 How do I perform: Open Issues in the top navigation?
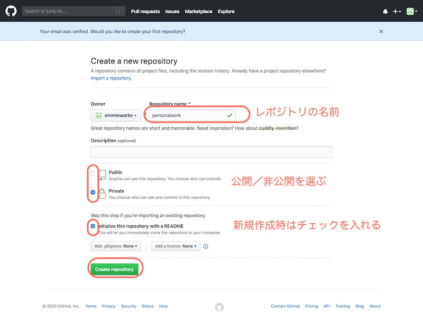point(172,11)
